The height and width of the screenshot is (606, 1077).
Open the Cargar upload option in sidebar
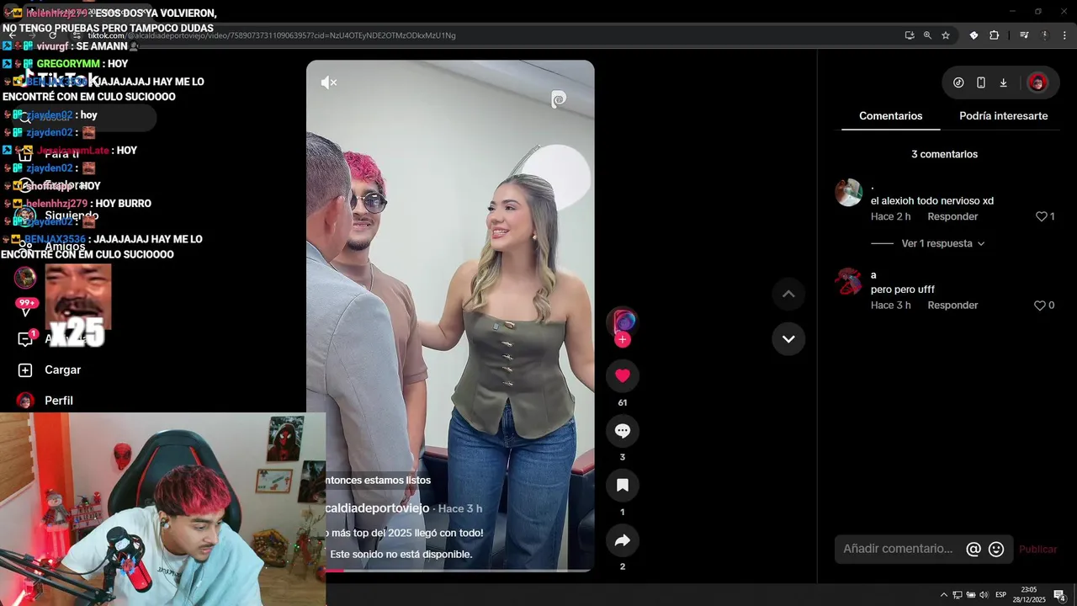(50, 370)
